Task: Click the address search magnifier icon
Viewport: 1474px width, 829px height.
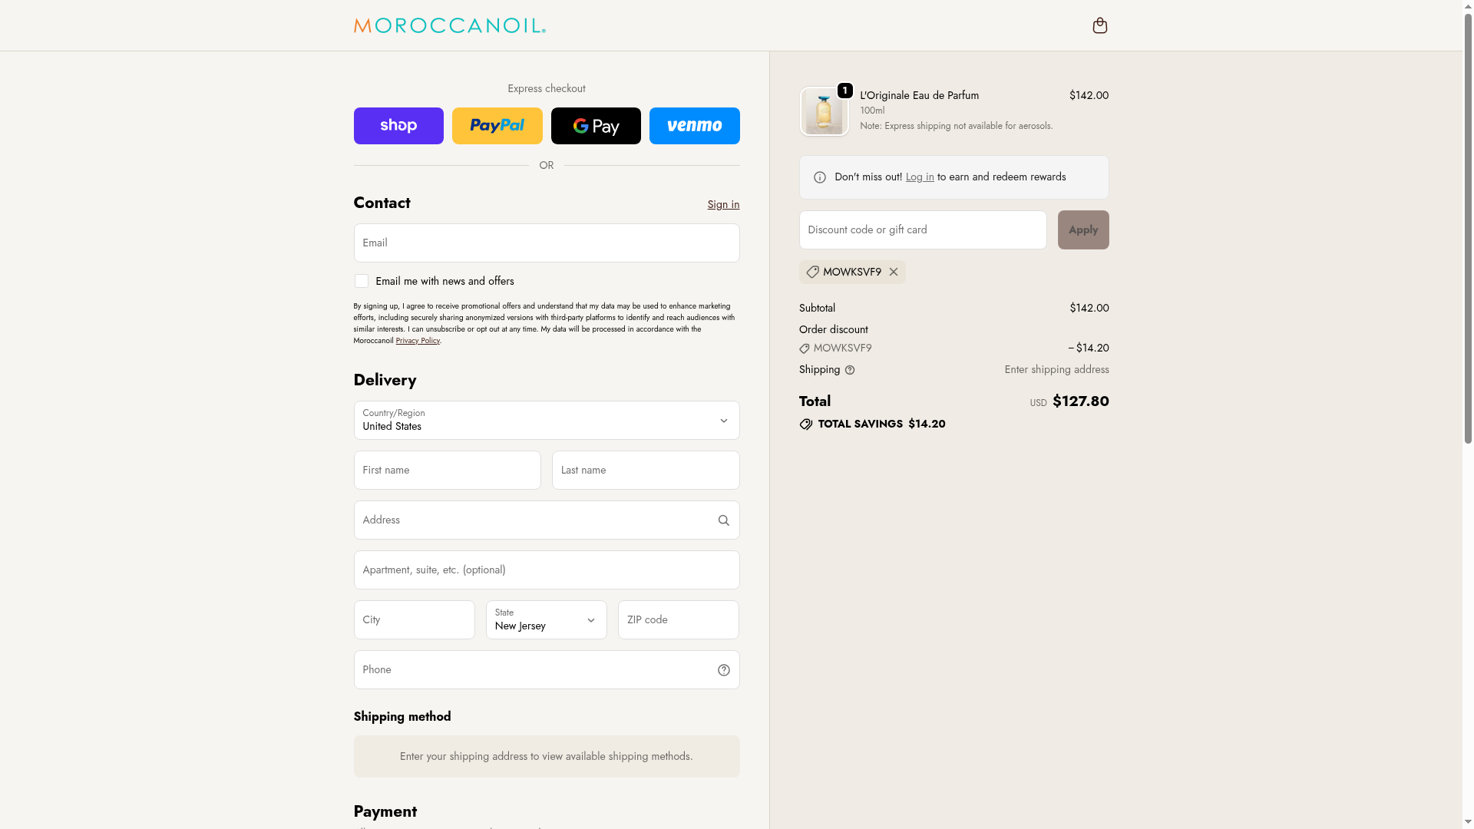Action: 723,520
